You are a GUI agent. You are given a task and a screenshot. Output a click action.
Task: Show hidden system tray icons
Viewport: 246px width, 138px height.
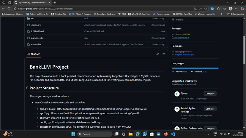coord(209,134)
